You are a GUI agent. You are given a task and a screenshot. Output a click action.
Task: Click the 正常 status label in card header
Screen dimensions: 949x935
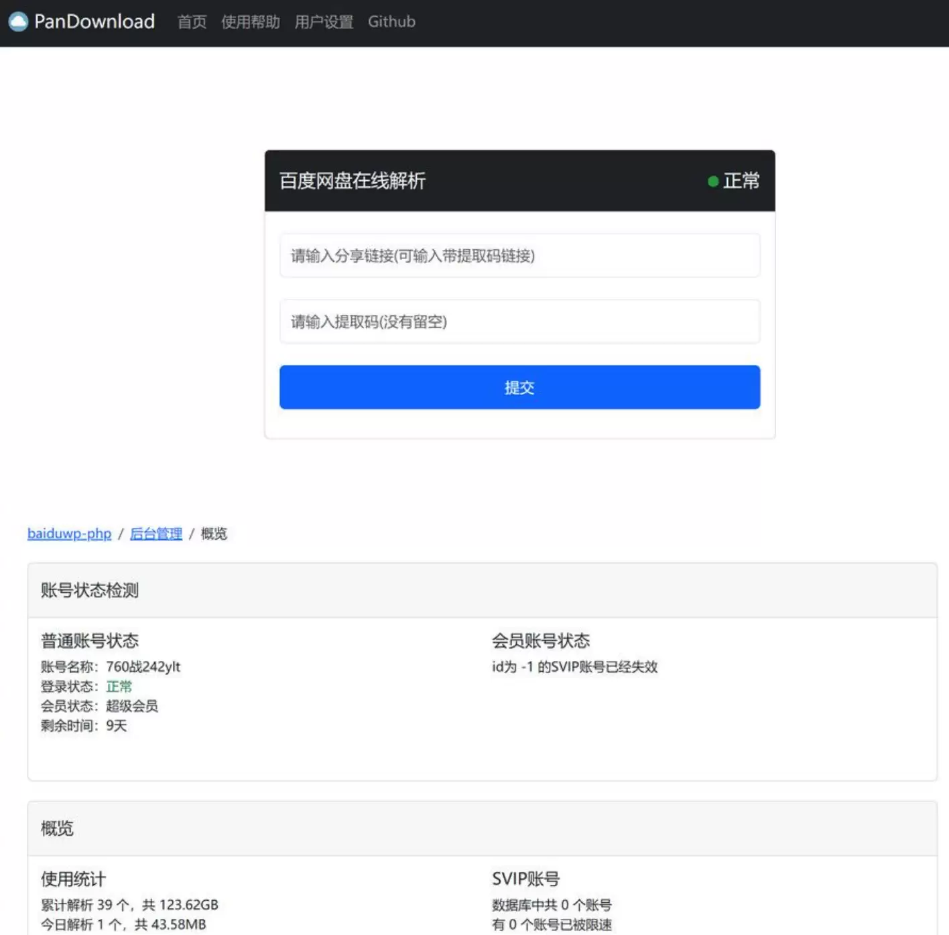pyautogui.click(x=741, y=181)
